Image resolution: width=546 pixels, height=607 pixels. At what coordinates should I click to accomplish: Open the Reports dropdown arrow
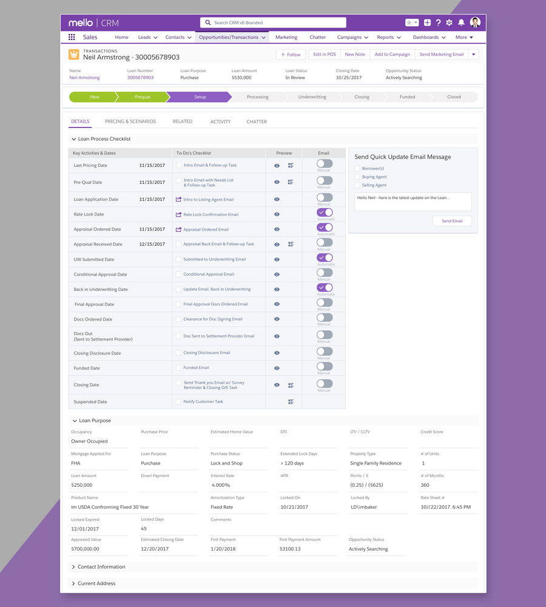pos(399,38)
